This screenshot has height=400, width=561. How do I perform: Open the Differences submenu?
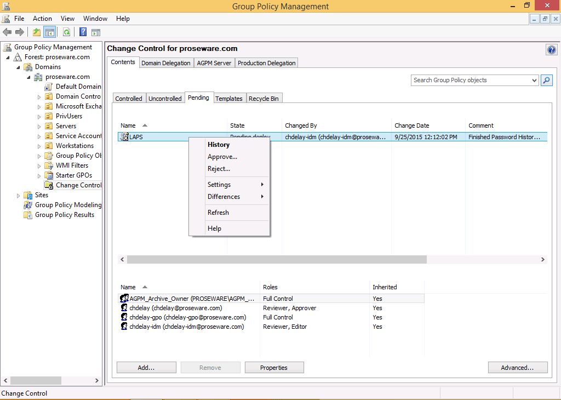pyautogui.click(x=224, y=197)
